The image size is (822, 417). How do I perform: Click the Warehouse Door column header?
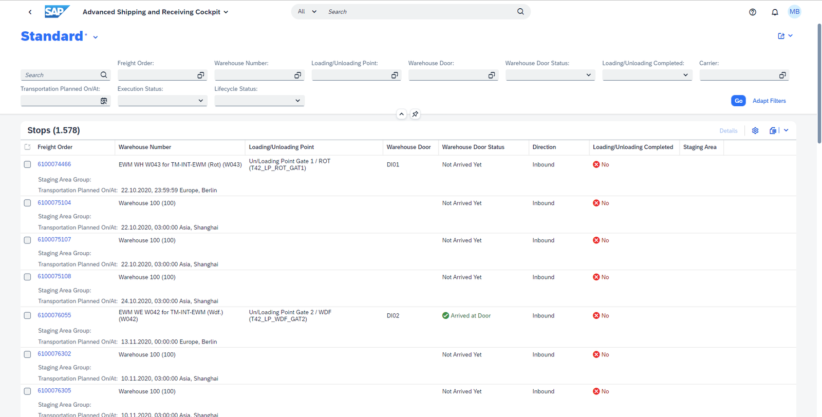pyautogui.click(x=409, y=147)
